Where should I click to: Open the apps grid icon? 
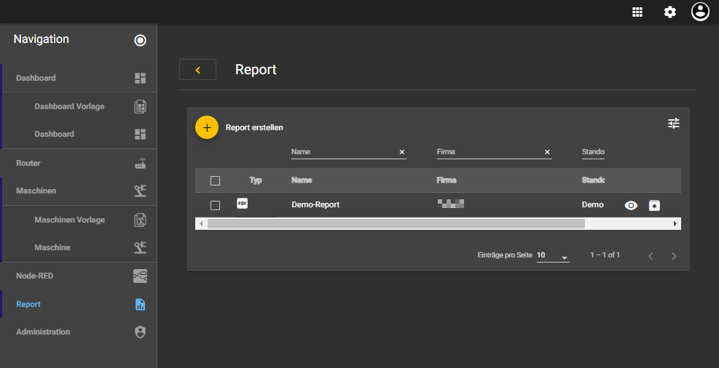pyautogui.click(x=637, y=12)
